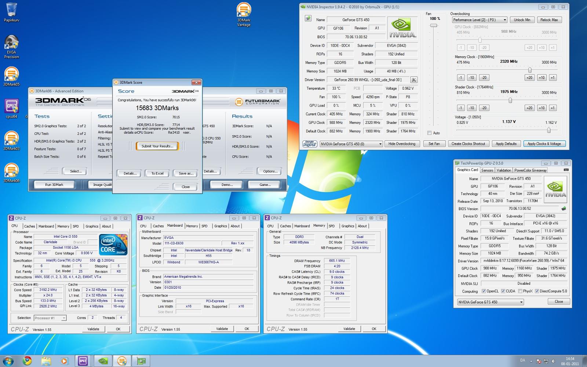Click the Unlock Min button
Viewport: 587px width, 367px height.
(522, 20)
